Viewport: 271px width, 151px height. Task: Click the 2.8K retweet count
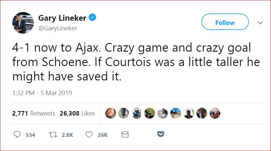coord(67,135)
